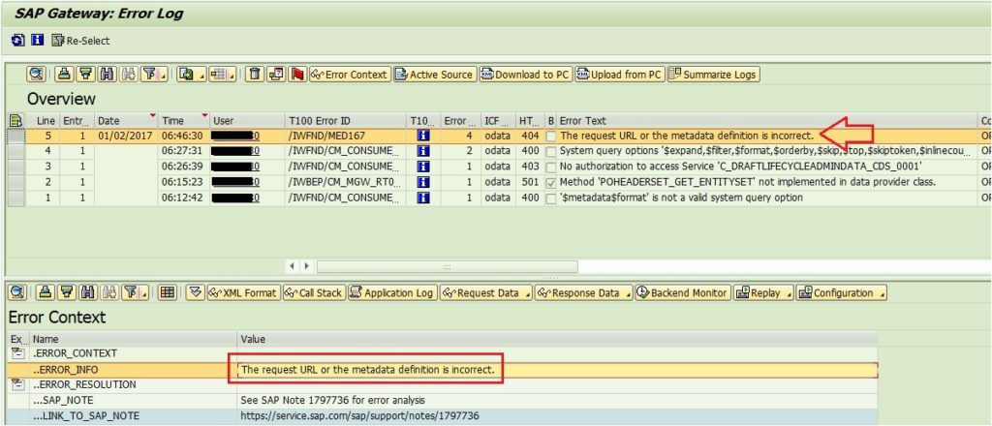This screenshot has width=992, height=426.
Task: Click the Date column header
Action: click(127, 121)
